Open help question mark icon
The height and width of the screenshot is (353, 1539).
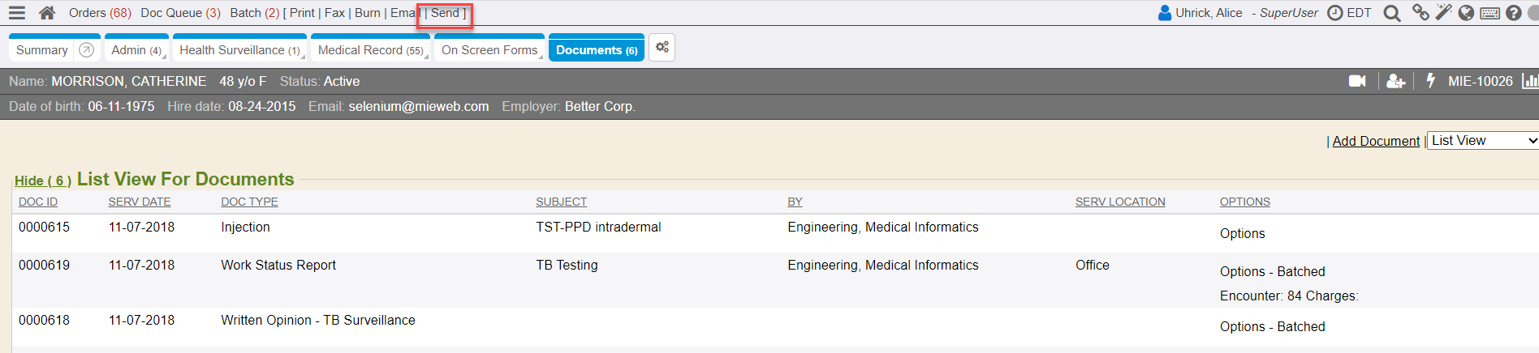click(x=1514, y=13)
